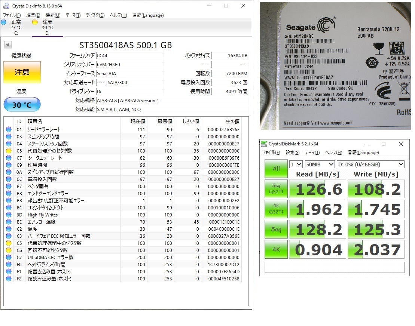Click the empty comment box in CrystalDiskMark
This screenshot has height=326, width=415.
[x=334, y=267]
